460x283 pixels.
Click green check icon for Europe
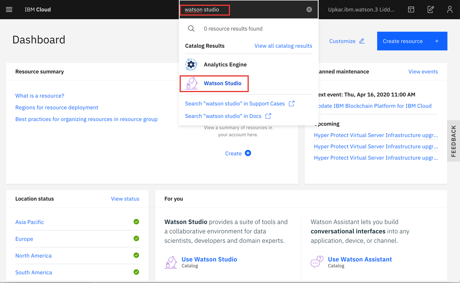tap(136, 239)
